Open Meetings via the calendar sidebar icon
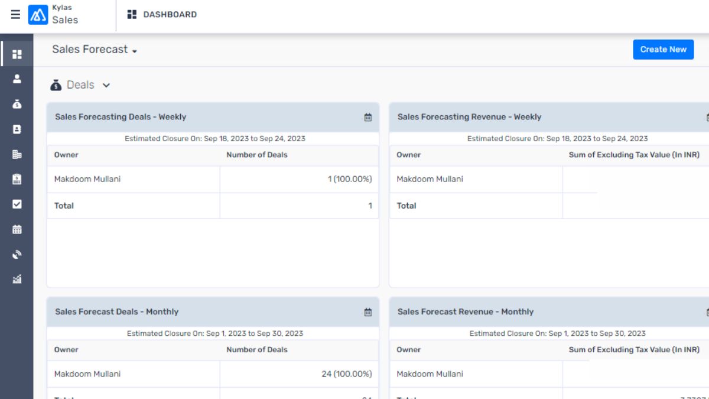Screen dimensions: 709x399 17,229
